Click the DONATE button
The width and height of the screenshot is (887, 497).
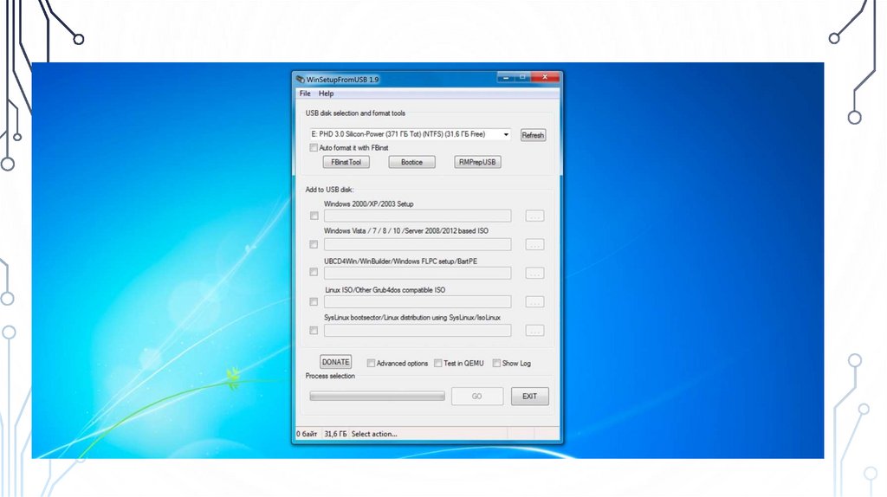point(335,362)
